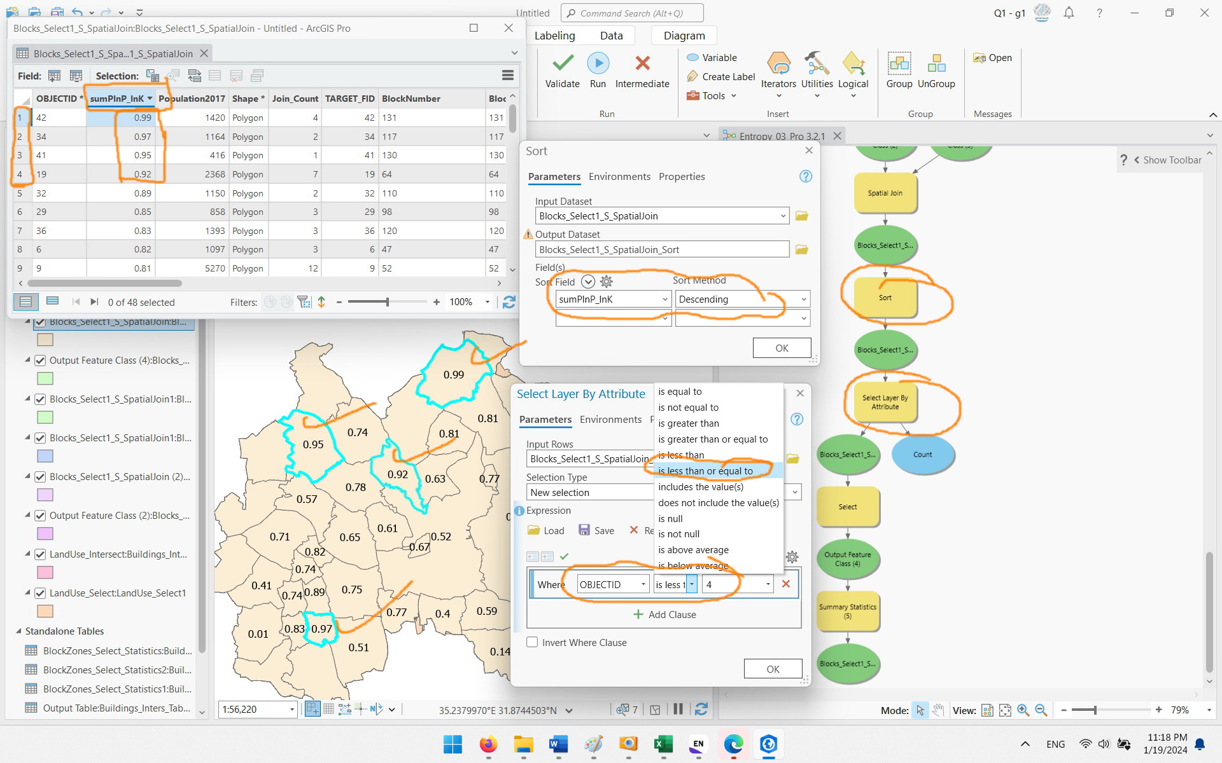This screenshot has width=1222, height=763.
Task: Uncheck LandUse_Select layer visibility
Action: pos(40,593)
